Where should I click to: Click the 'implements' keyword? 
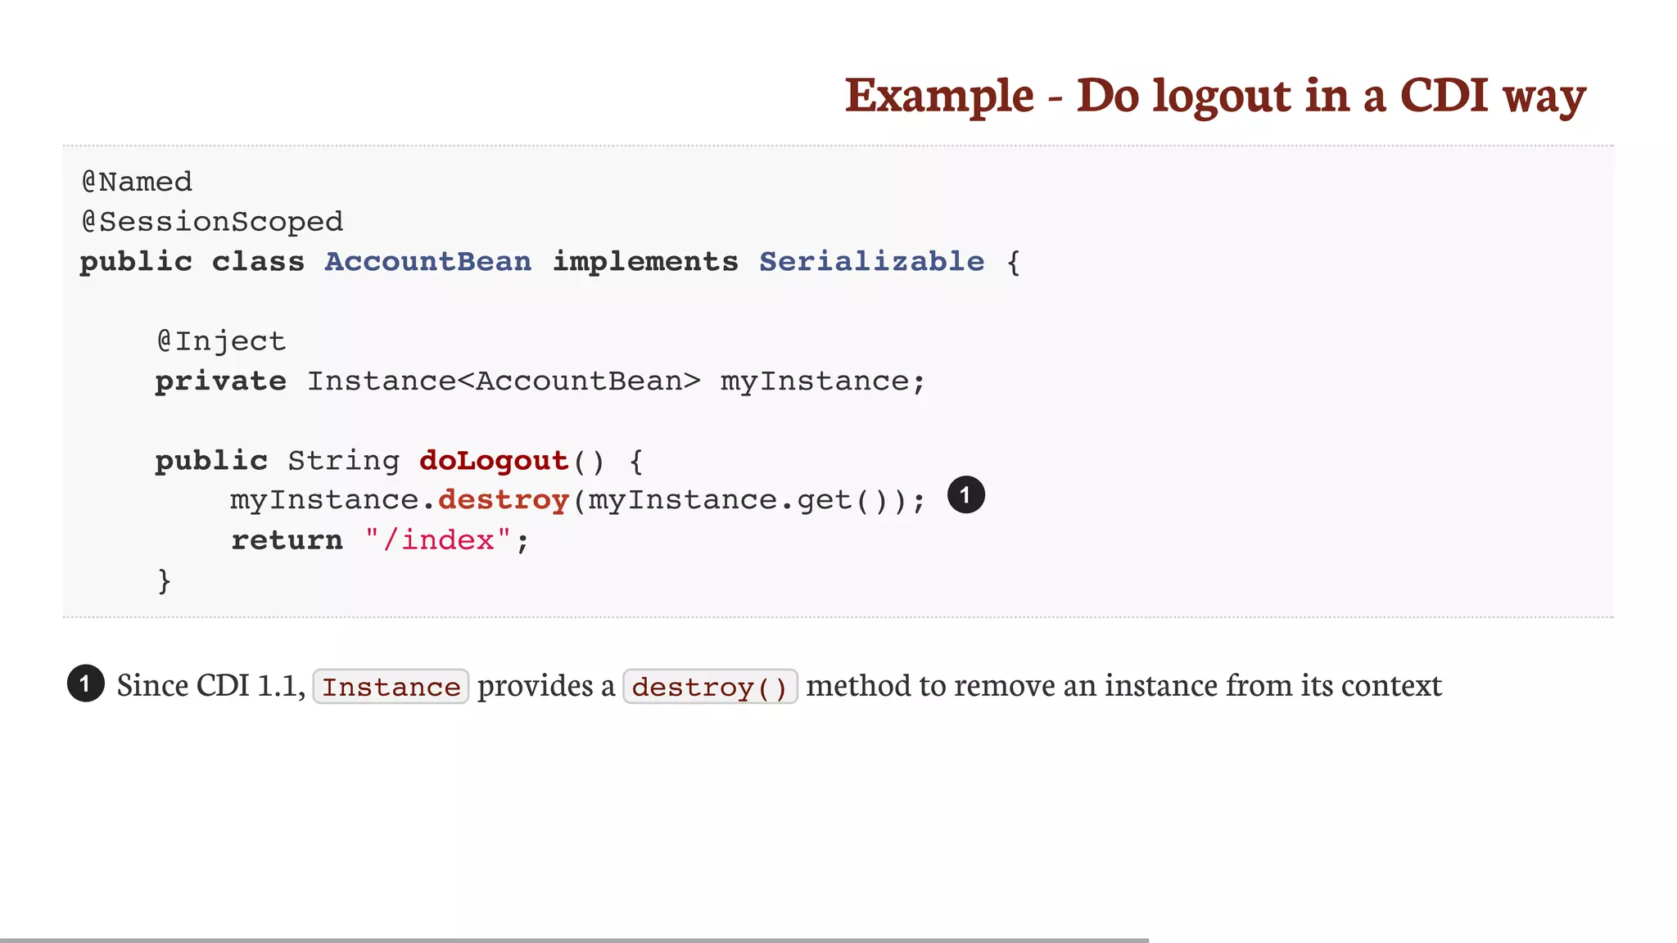coord(645,262)
